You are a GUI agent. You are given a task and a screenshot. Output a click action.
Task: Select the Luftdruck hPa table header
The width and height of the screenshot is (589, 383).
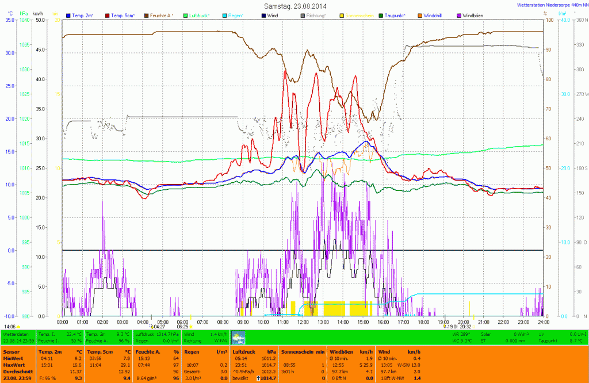coord(254,350)
